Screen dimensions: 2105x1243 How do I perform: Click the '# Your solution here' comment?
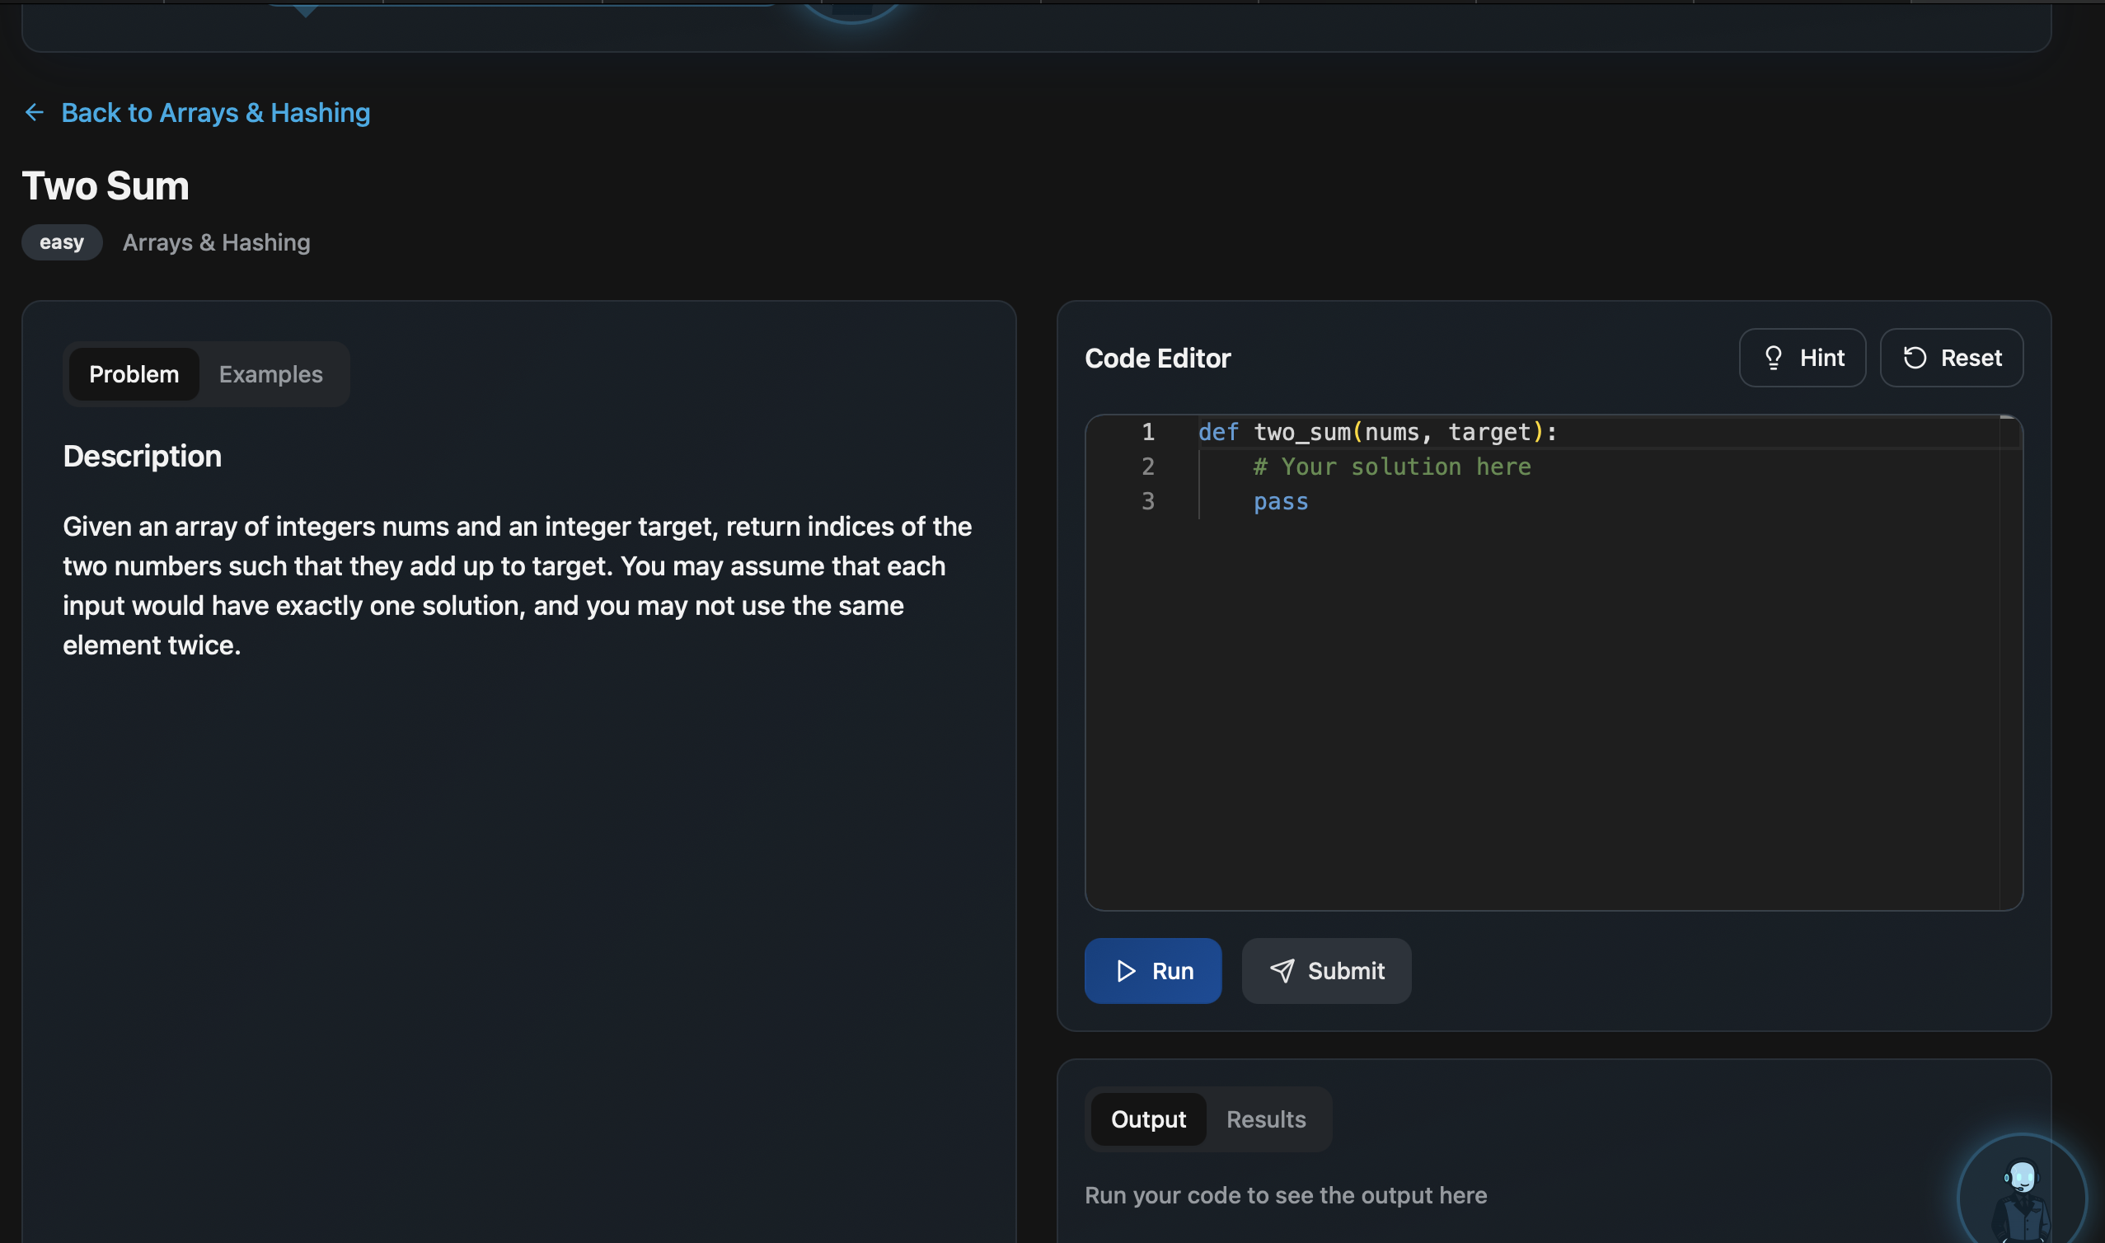pyautogui.click(x=1391, y=467)
